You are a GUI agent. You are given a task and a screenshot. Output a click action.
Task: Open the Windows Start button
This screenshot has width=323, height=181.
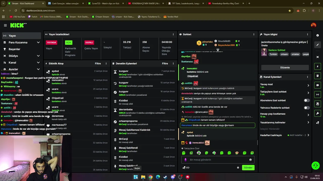click(x=136, y=177)
